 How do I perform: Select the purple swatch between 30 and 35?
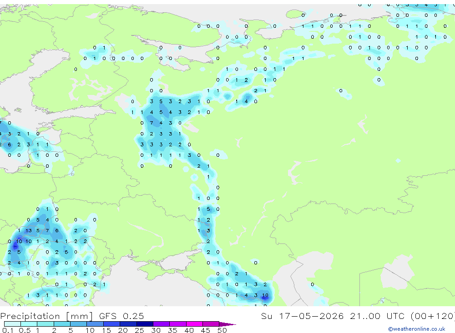coord(161,324)
